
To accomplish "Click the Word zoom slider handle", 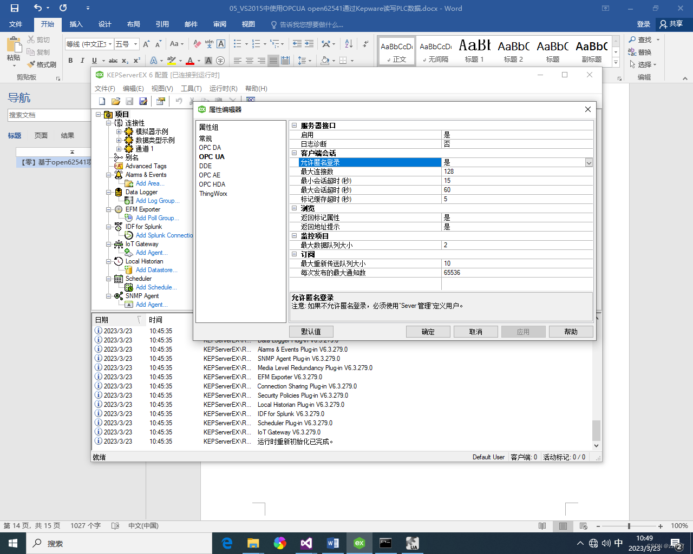I will click(x=629, y=526).
